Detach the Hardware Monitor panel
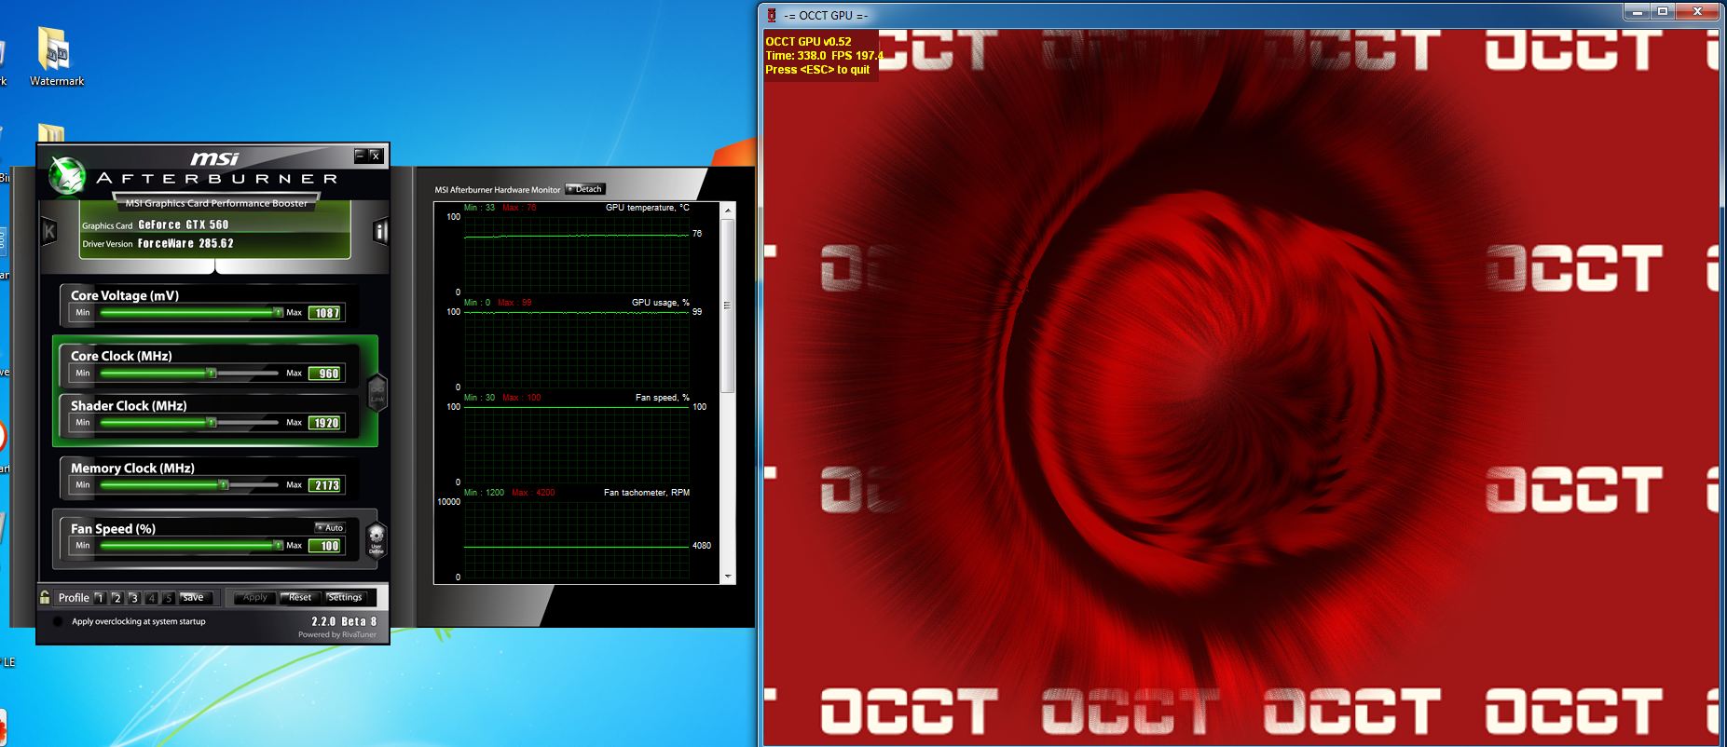Screen dimensions: 1727x747 click(585, 189)
